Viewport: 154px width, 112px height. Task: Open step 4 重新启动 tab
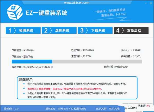click(x=134, y=31)
